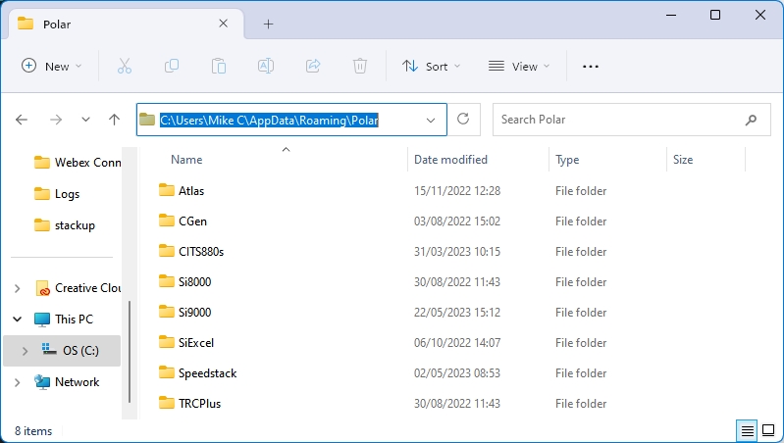Select the CITS880s folder

[x=191, y=251]
